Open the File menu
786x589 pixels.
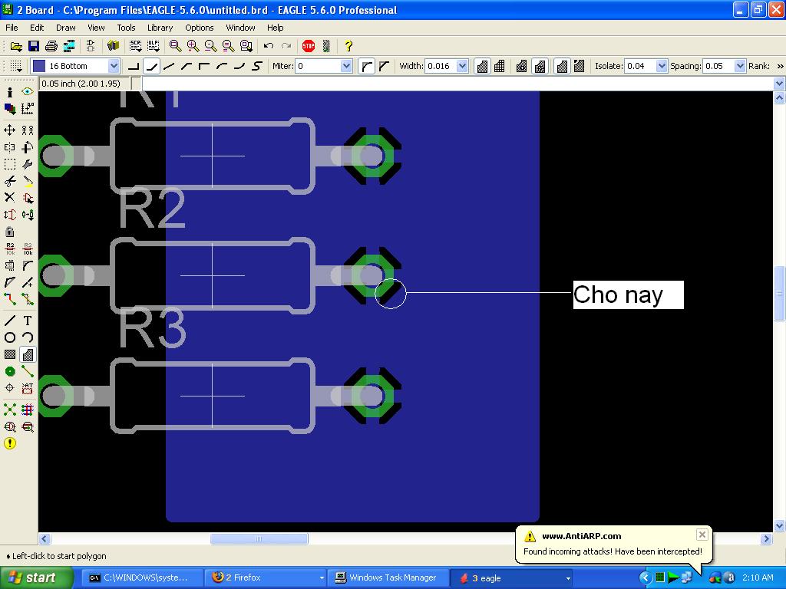click(12, 28)
